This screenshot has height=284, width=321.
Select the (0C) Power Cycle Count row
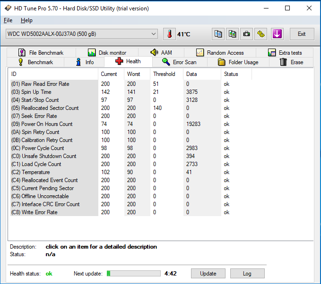[131, 148]
